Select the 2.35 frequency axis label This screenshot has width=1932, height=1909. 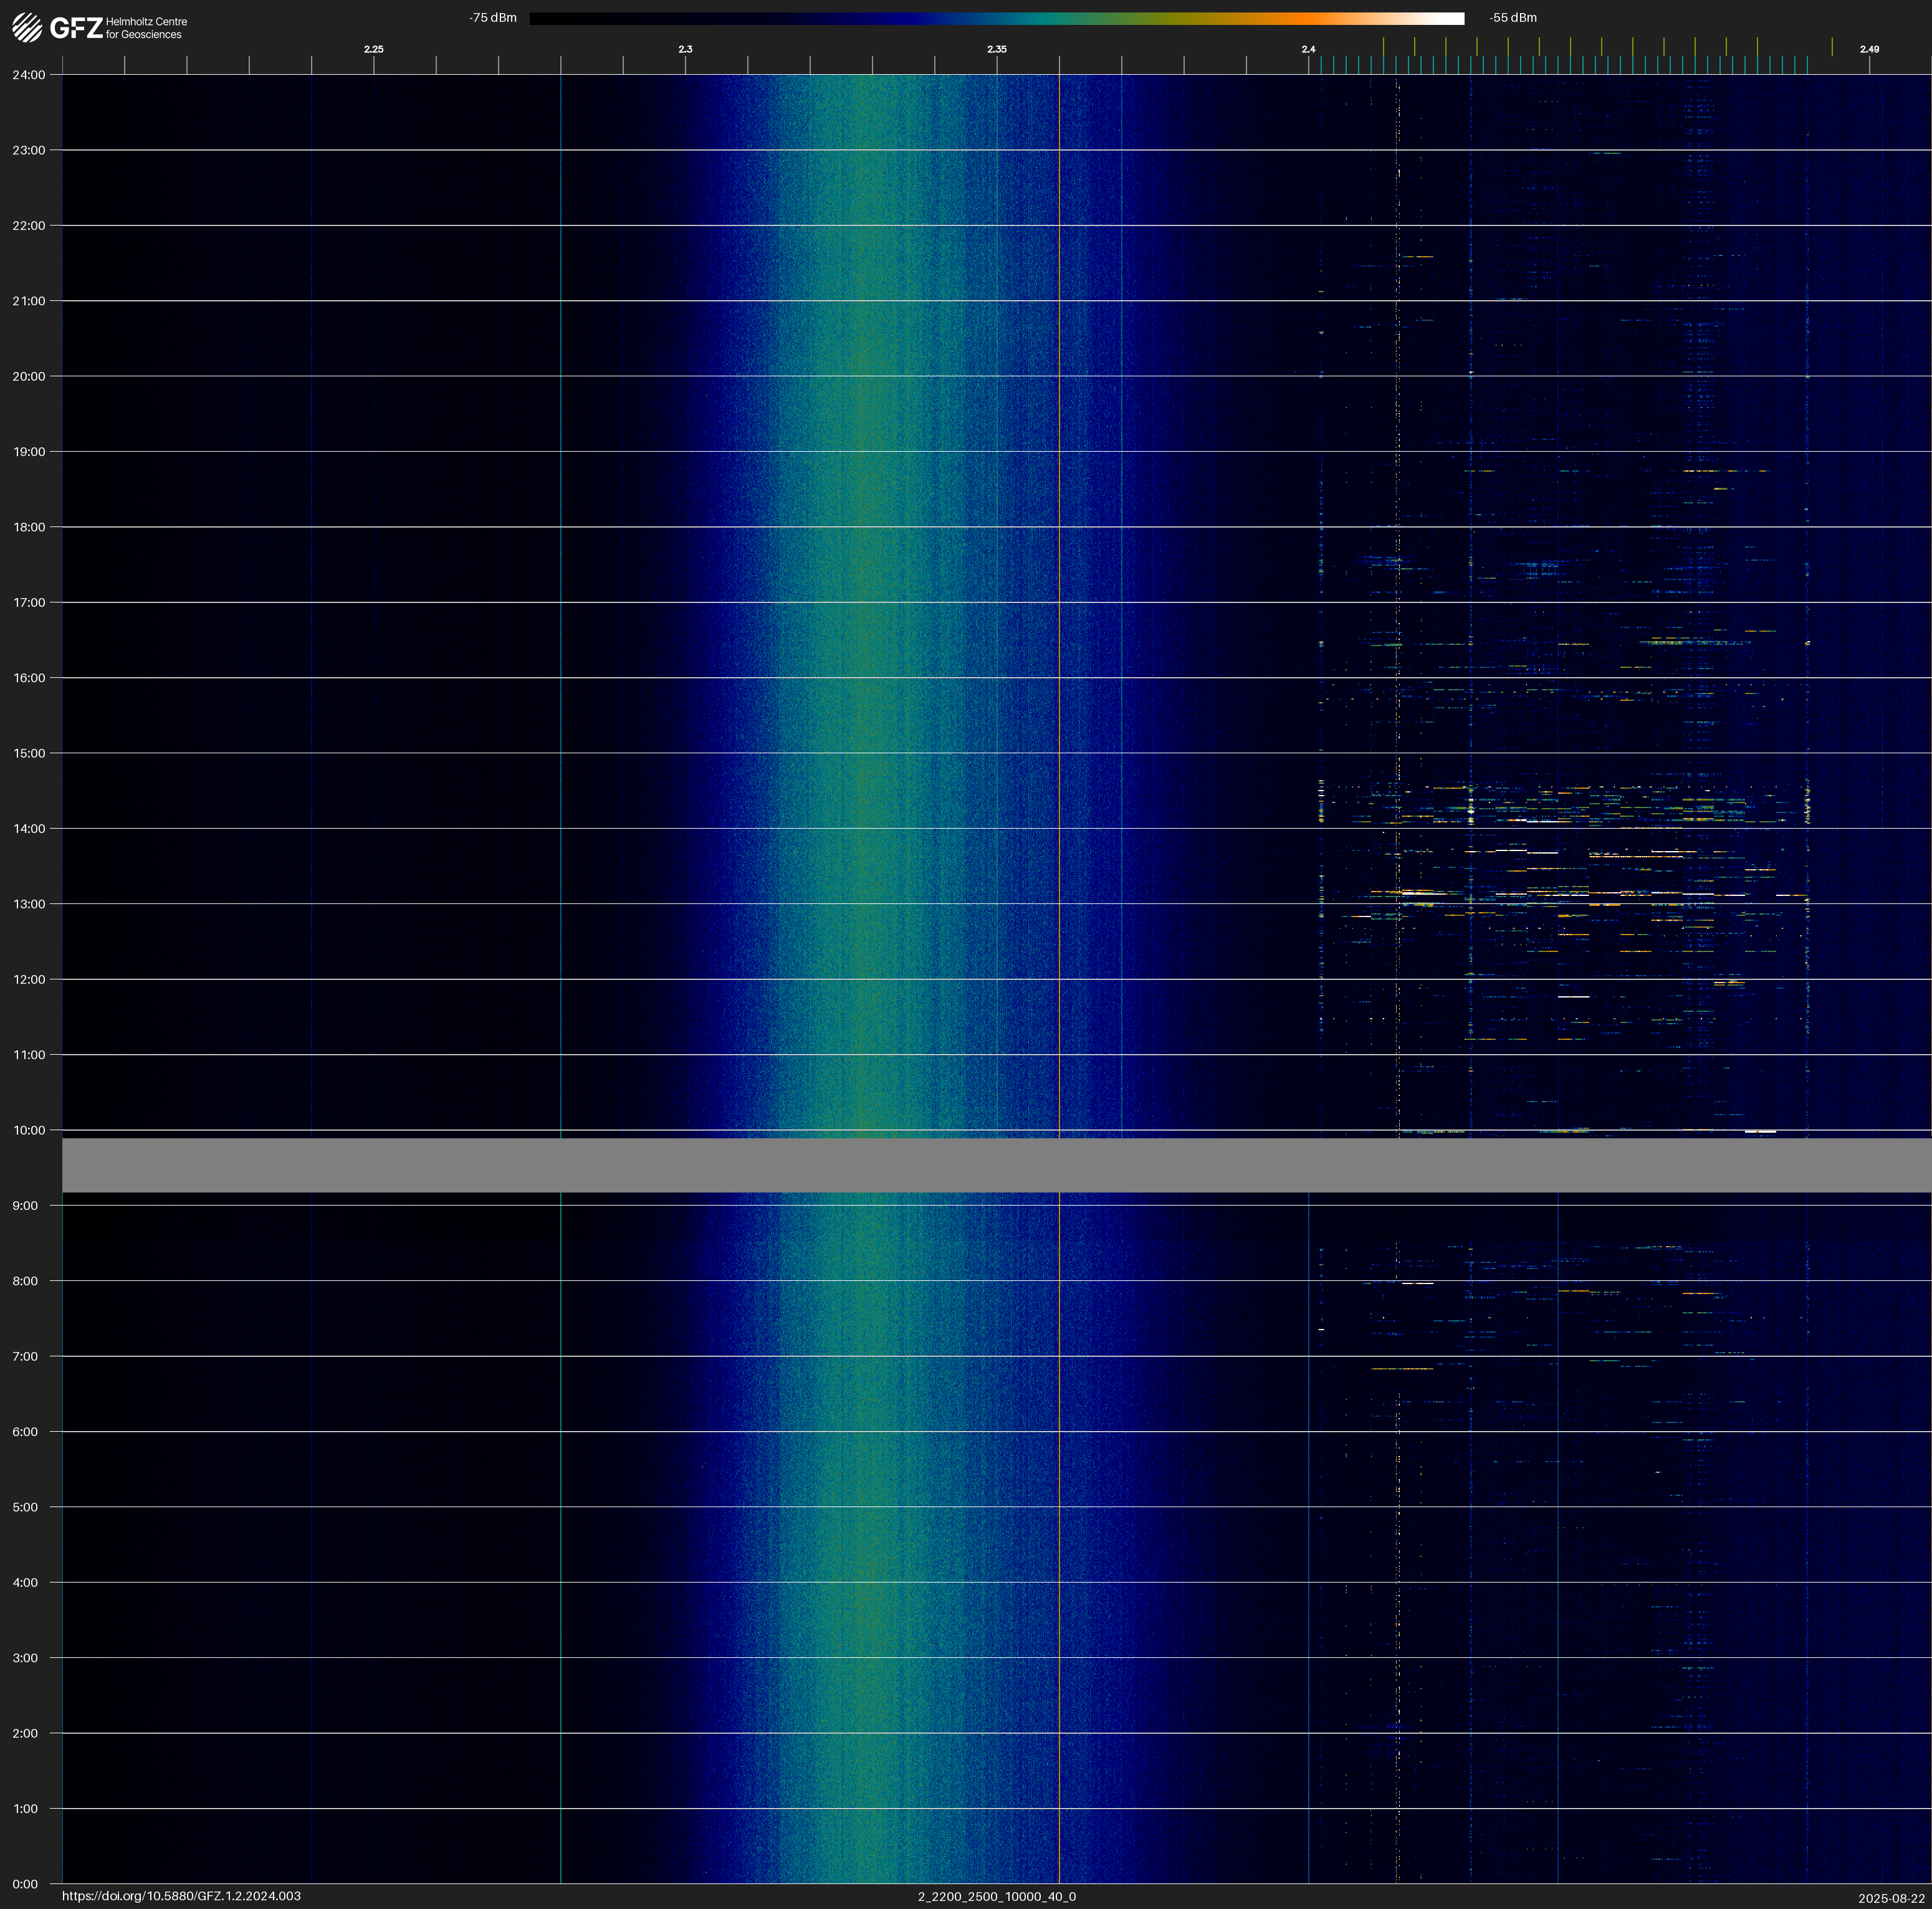997,49
